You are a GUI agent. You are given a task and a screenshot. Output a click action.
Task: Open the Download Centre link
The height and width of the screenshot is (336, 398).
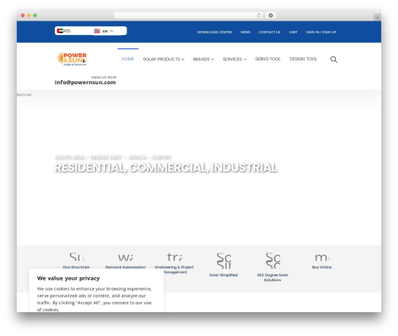pyautogui.click(x=215, y=32)
